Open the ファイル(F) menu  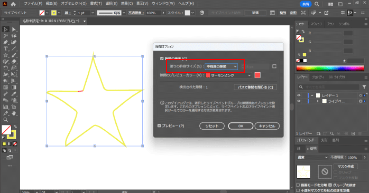coord(33,4)
